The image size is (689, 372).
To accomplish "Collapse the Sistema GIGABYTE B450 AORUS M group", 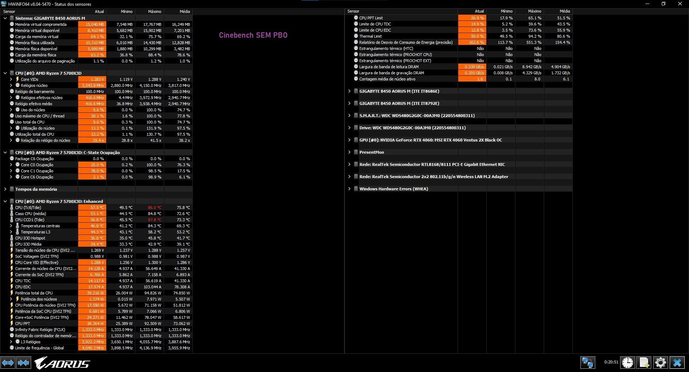I will click(x=5, y=18).
